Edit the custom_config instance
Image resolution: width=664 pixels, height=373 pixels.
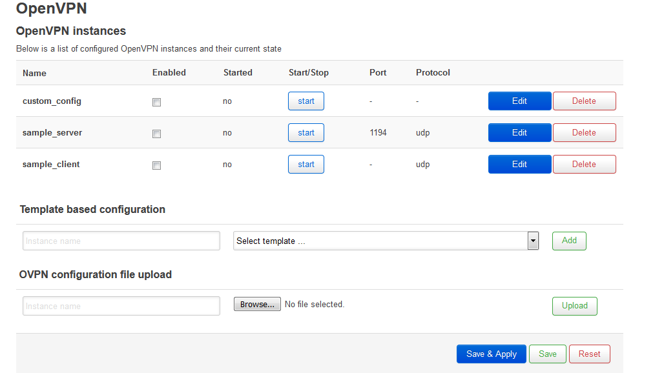(519, 101)
